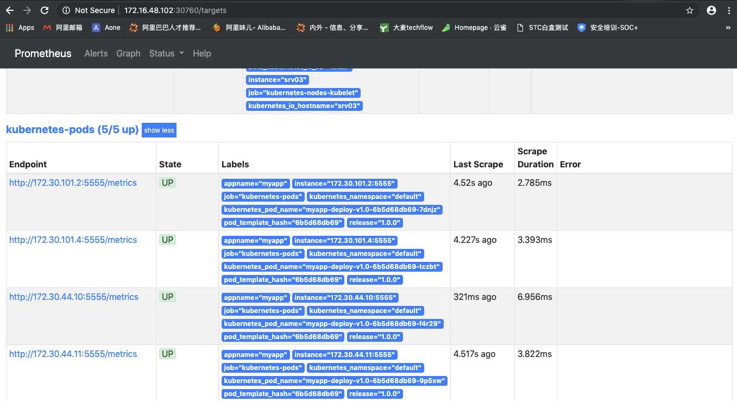Open the STC白盒测试 bookmark

(542, 27)
